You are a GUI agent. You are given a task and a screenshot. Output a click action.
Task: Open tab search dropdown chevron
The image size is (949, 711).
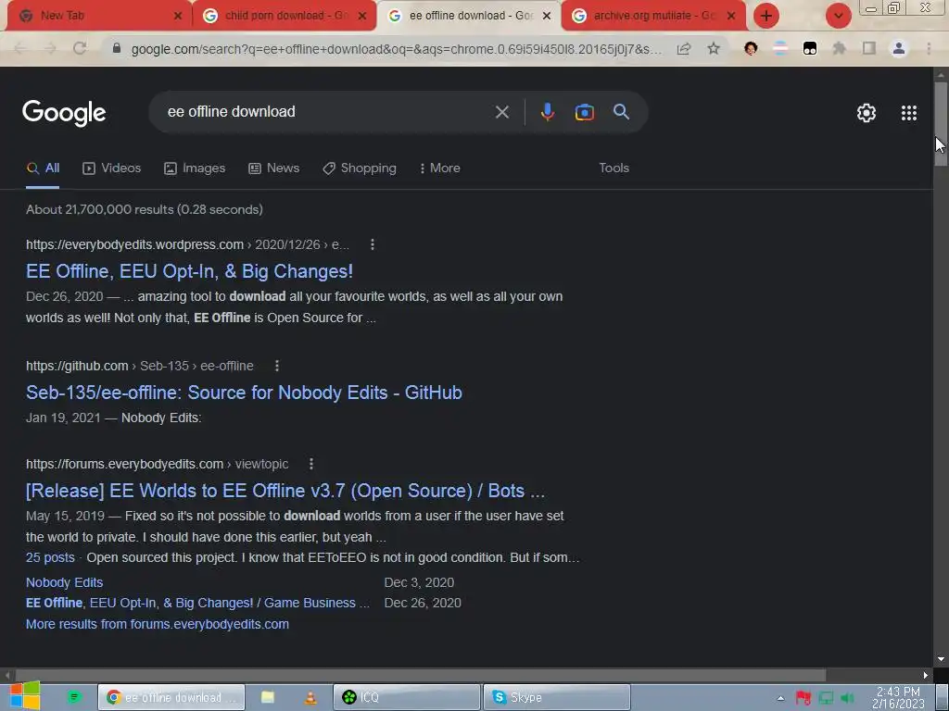[838, 16]
